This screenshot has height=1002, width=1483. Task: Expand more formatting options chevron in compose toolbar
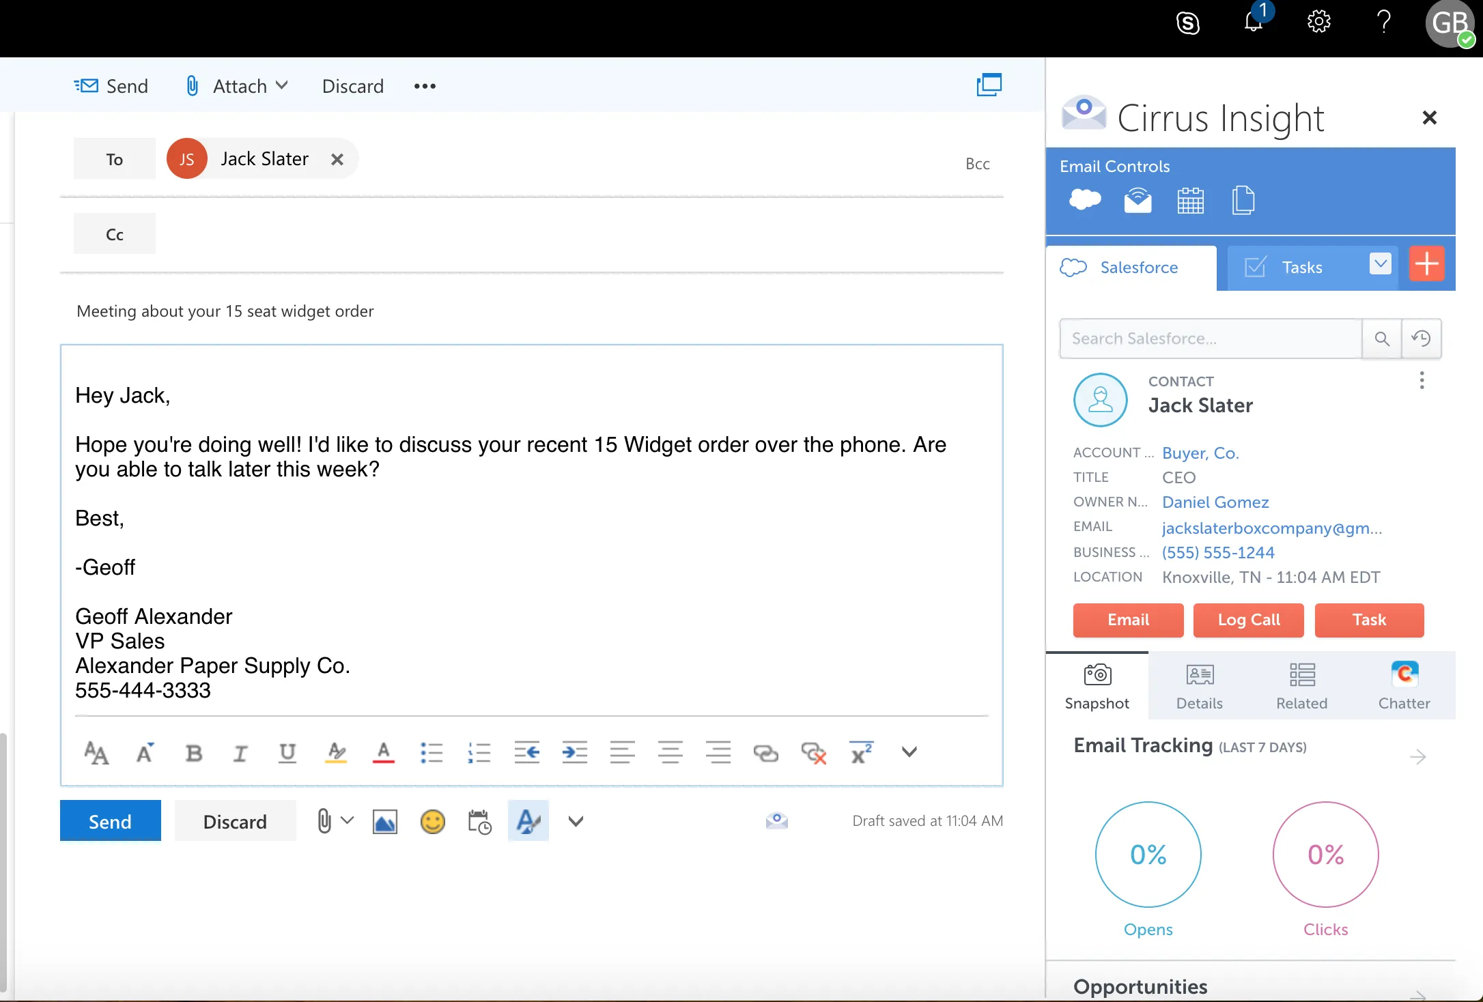(x=909, y=753)
